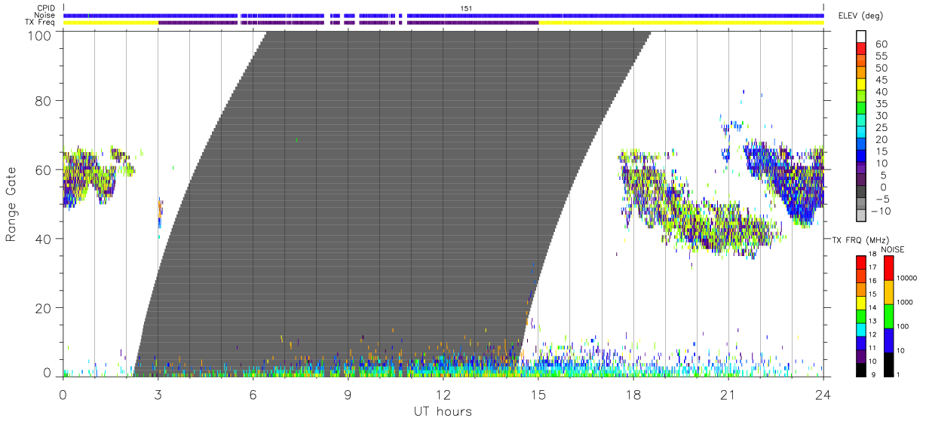This screenshot has width=926, height=427.
Task: Click the light gray bottom swatch of ELEV colorbar
Action: click(861, 217)
